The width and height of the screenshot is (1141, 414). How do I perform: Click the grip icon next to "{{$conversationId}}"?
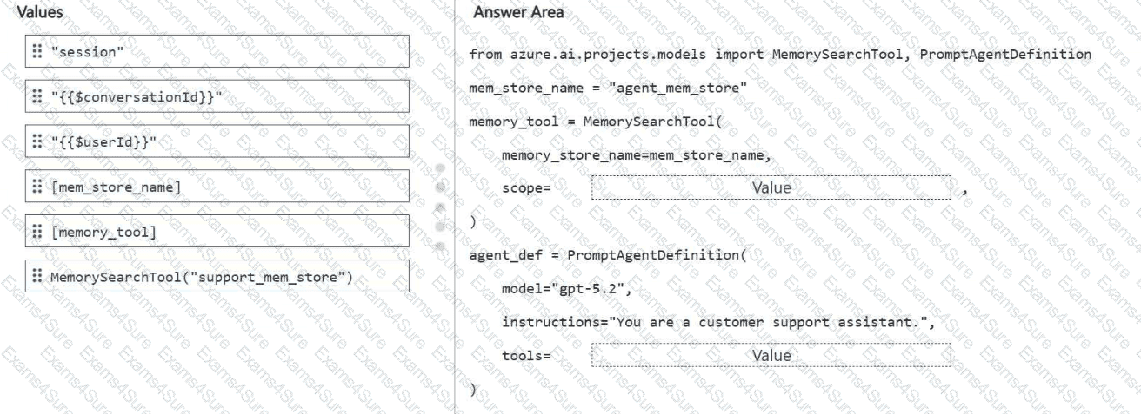(x=37, y=96)
